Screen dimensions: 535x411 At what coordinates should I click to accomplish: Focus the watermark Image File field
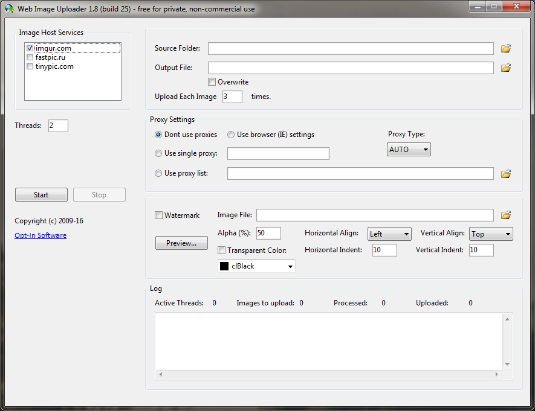click(x=375, y=215)
